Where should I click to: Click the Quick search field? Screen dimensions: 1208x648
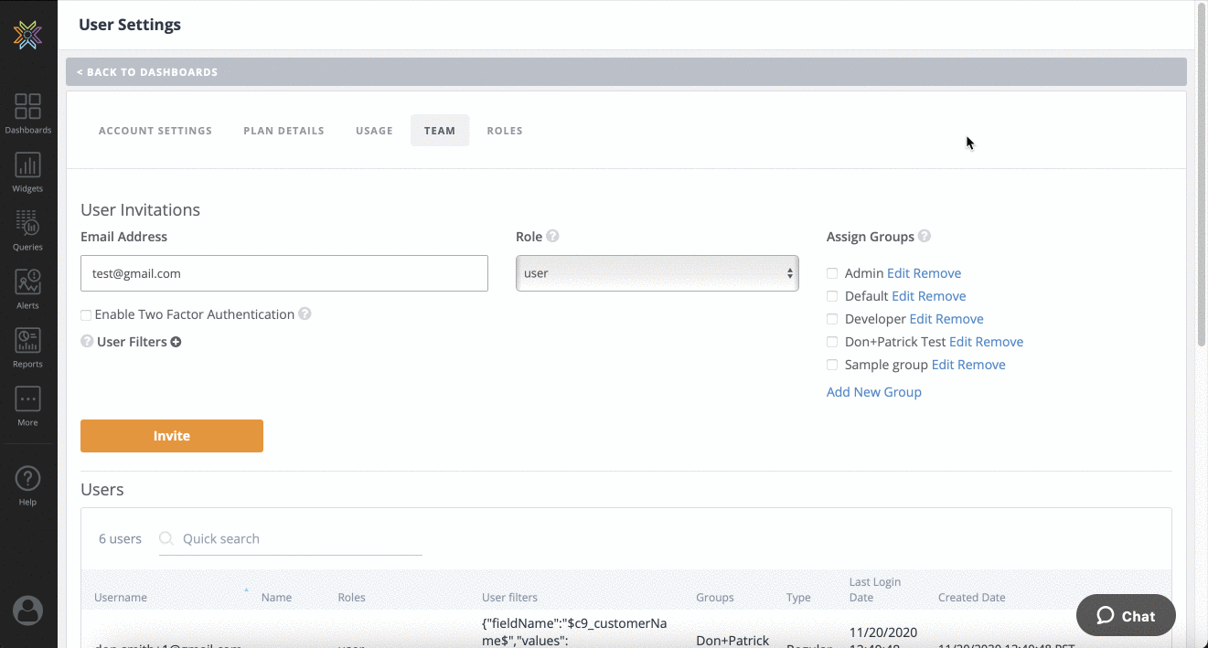(x=291, y=538)
